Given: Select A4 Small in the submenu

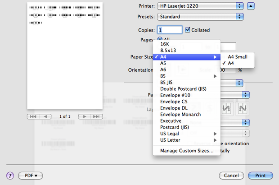Looking at the screenshot, I should (237, 57).
